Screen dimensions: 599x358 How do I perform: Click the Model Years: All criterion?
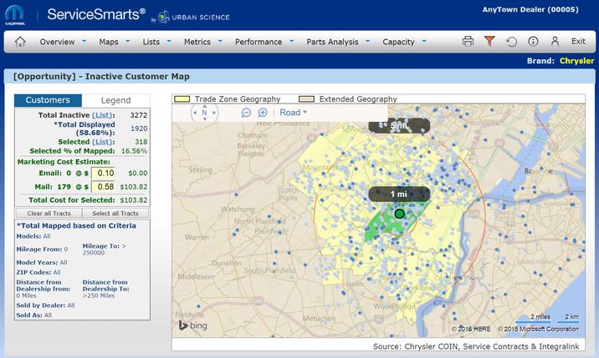click(42, 263)
